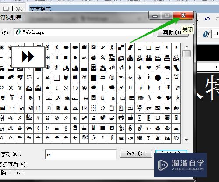219x182 pixels.
Task: Choose the headphones glyph
Action: point(47,118)
